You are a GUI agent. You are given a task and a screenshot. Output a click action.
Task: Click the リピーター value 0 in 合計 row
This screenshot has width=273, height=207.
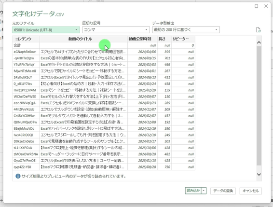183,45
